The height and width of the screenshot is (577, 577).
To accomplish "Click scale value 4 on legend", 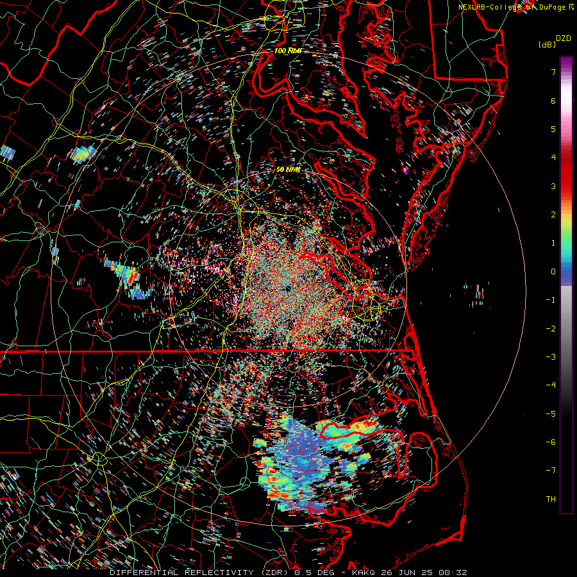I will (x=553, y=158).
